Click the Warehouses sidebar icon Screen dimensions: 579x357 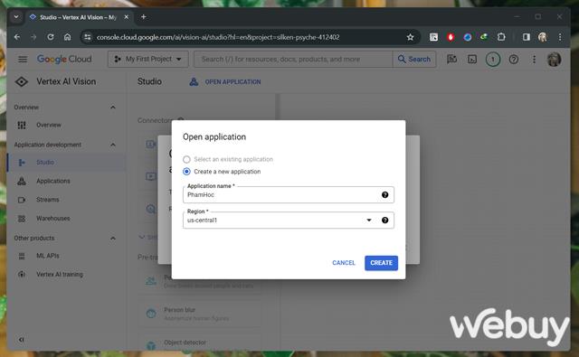pyautogui.click(x=22, y=219)
